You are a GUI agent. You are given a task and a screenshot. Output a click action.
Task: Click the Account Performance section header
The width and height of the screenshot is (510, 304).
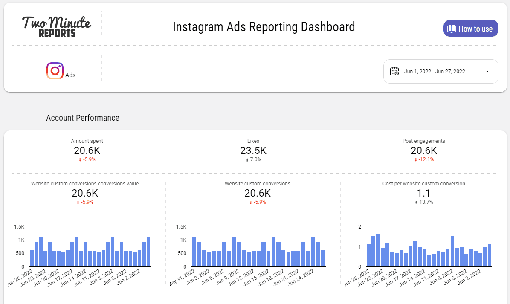[83, 118]
